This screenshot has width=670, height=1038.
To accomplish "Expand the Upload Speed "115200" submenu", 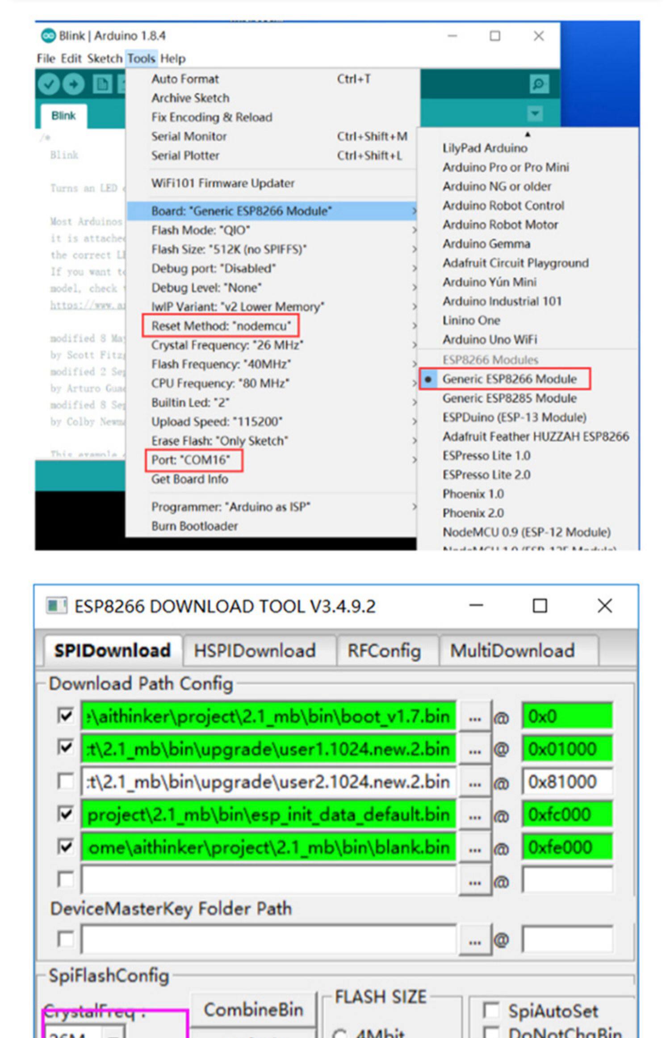I will pos(272,422).
